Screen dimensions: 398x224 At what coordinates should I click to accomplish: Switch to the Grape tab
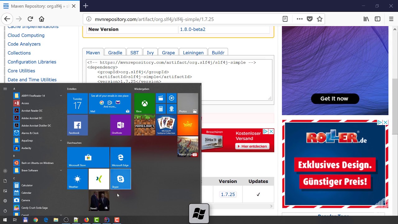tap(169, 53)
